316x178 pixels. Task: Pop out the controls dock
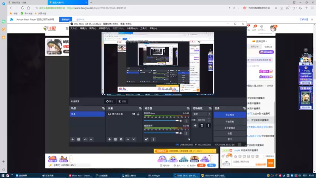[x=245, y=108]
